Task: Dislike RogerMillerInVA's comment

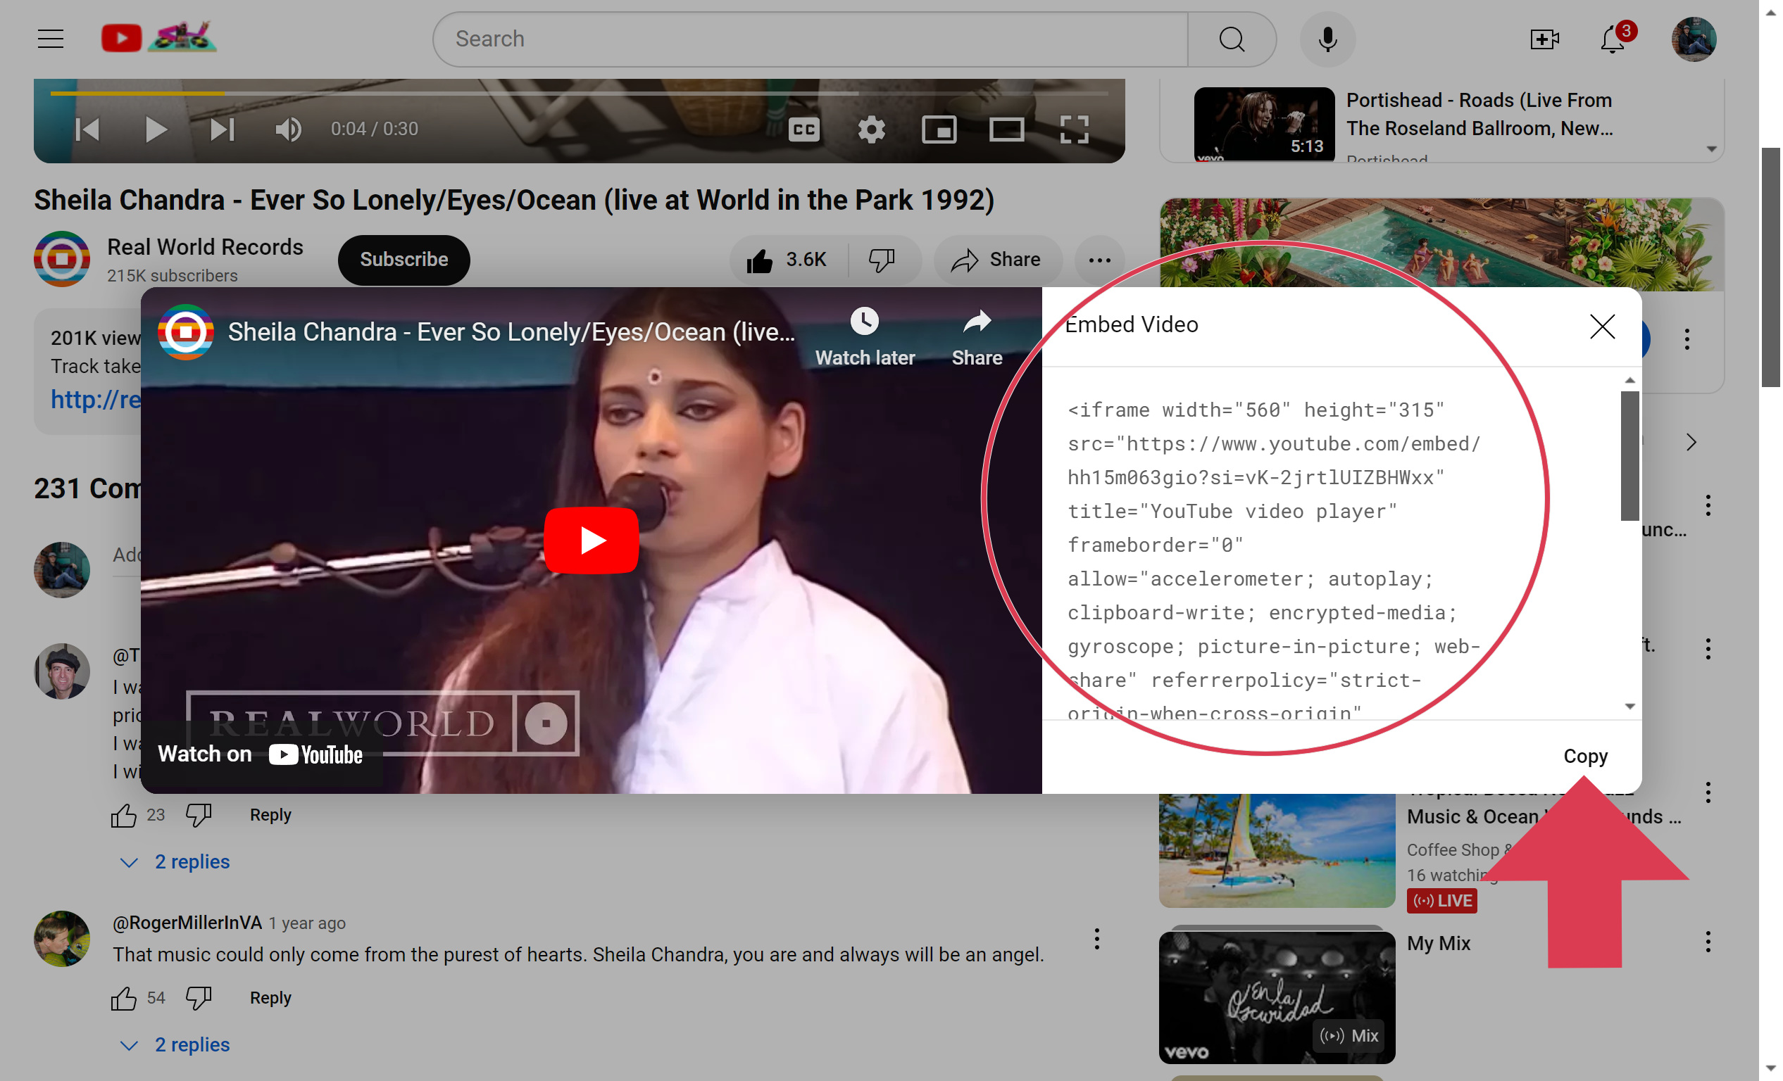Action: click(199, 999)
